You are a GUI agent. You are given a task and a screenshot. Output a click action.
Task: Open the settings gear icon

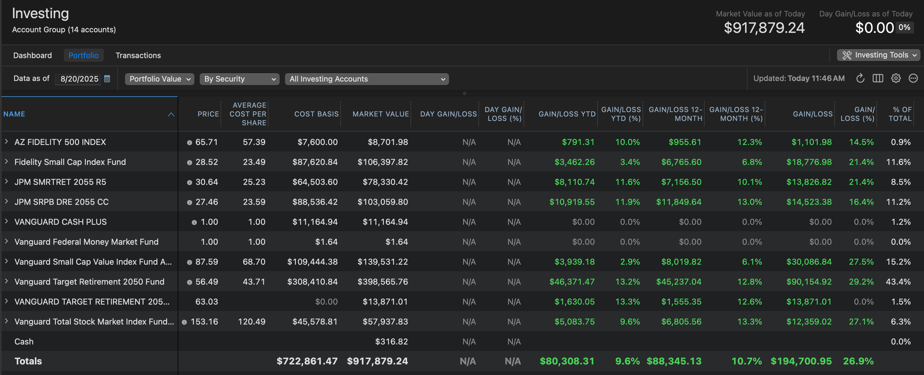click(x=896, y=78)
